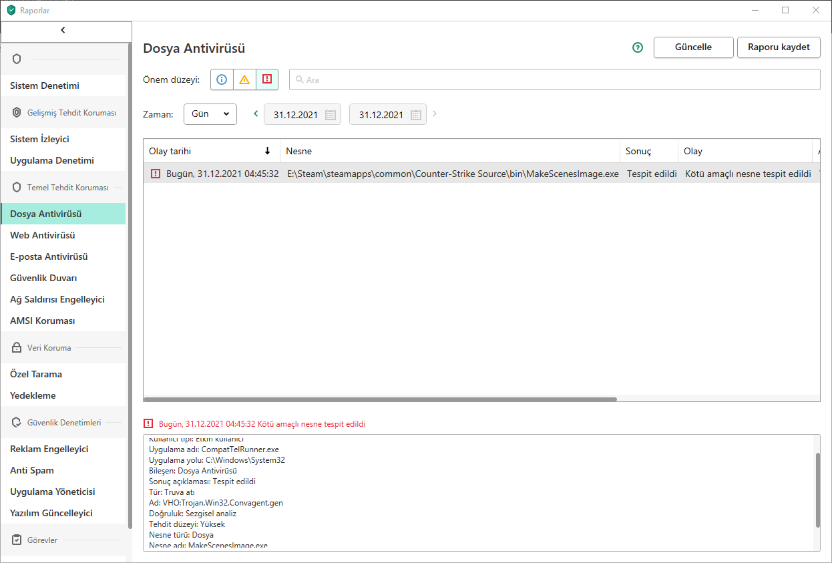Sort by Olay tarihi column arrow
The image size is (832, 563).
tap(268, 151)
